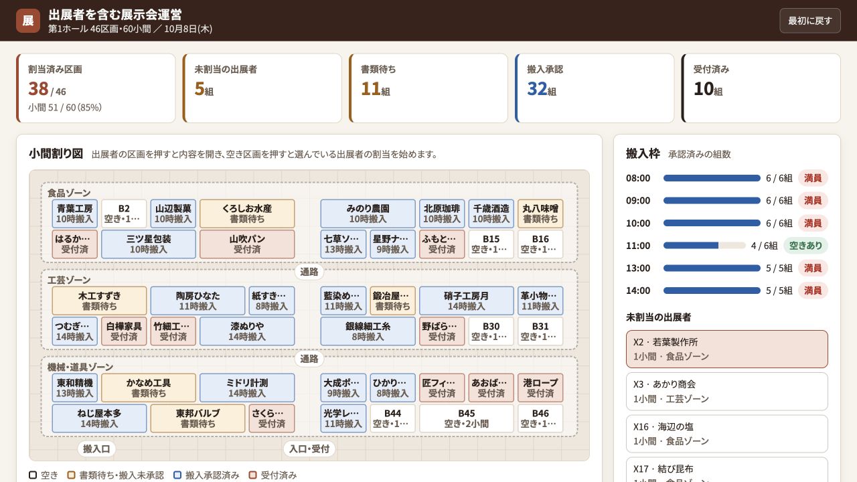Open the 三ツ星包装 booth
Image resolution: width=857 pixels, height=482 pixels.
click(149, 244)
